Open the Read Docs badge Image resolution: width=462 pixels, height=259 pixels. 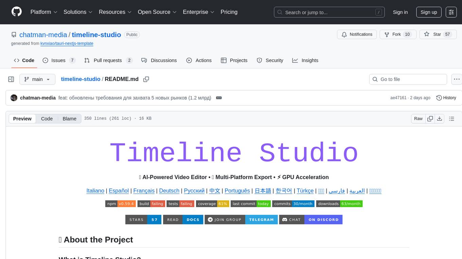(183, 220)
